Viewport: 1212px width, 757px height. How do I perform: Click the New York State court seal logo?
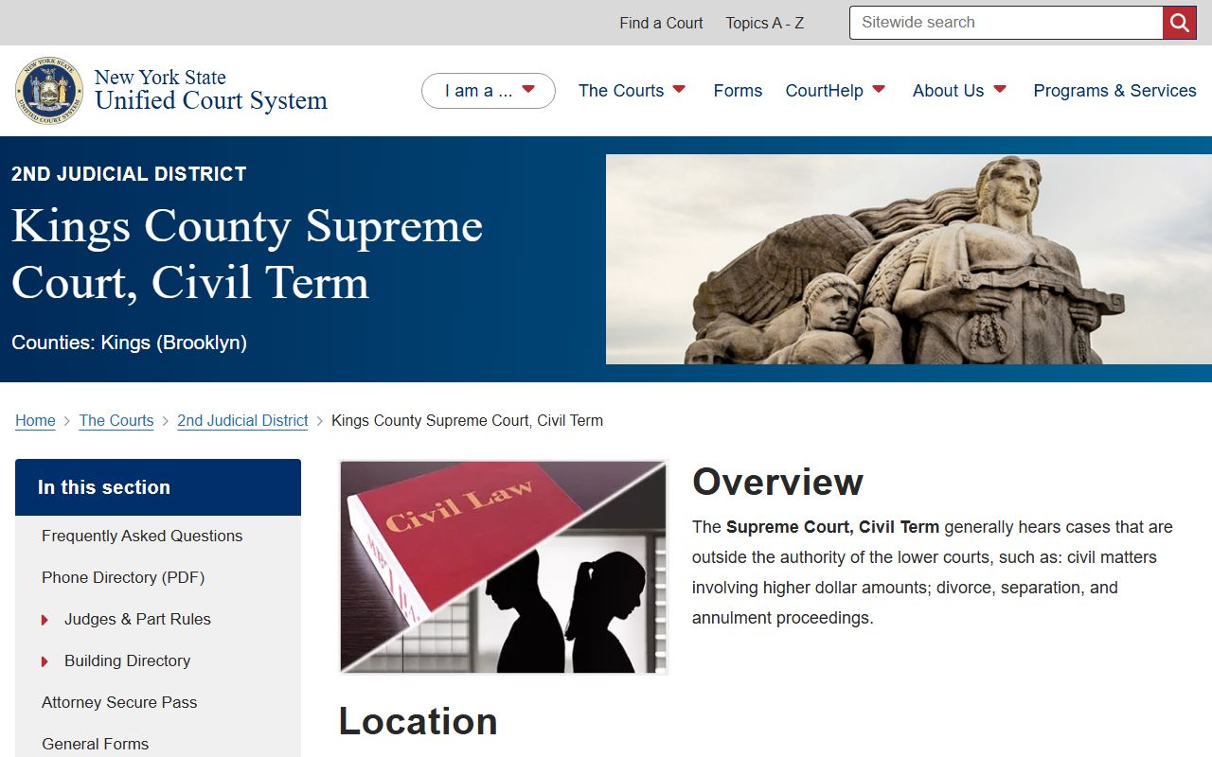pyautogui.click(x=49, y=91)
